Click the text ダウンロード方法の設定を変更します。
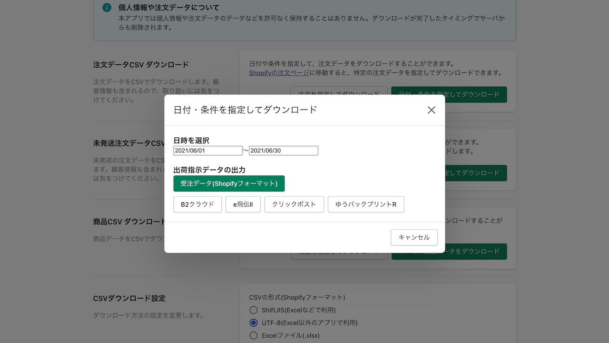Image resolution: width=609 pixels, height=343 pixels. tap(148, 315)
